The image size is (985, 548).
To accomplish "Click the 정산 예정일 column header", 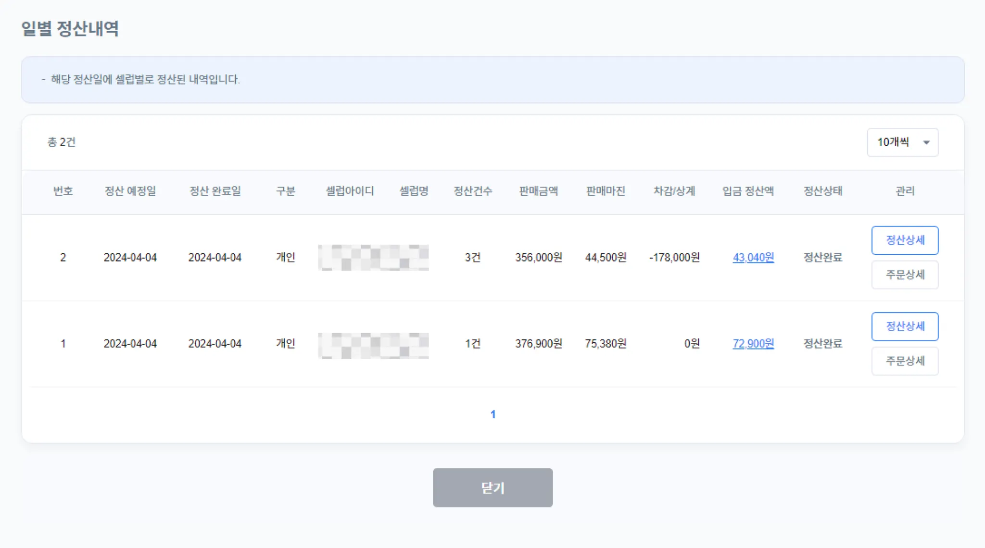I will pyautogui.click(x=130, y=191).
